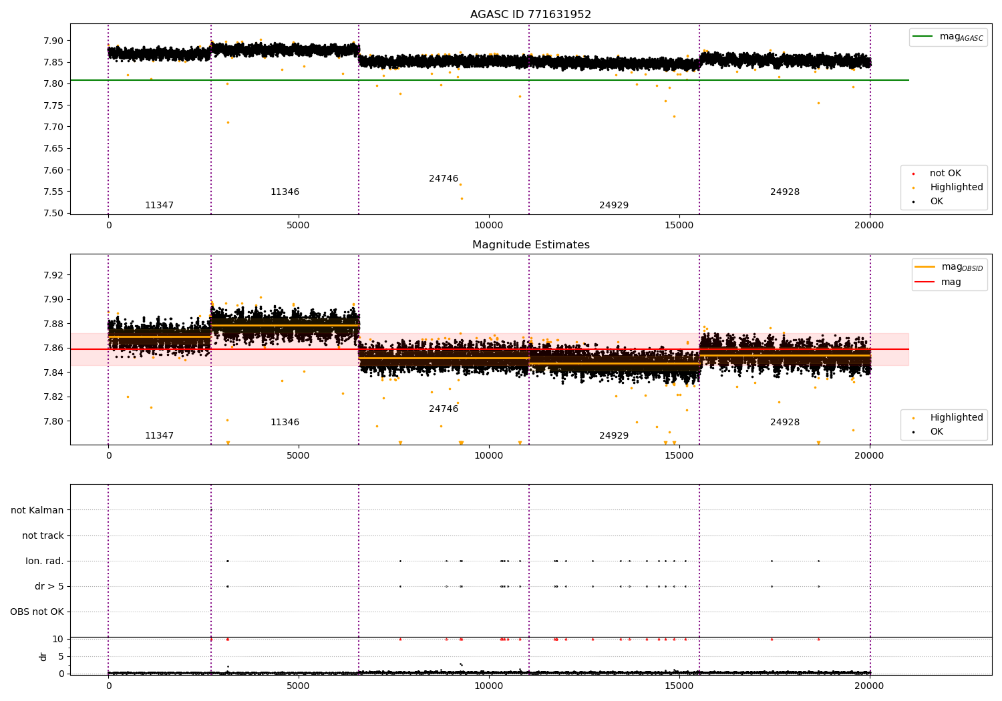Click the 'dr > 5' axis label
This screenshot has height=701, width=1002.
point(49,587)
